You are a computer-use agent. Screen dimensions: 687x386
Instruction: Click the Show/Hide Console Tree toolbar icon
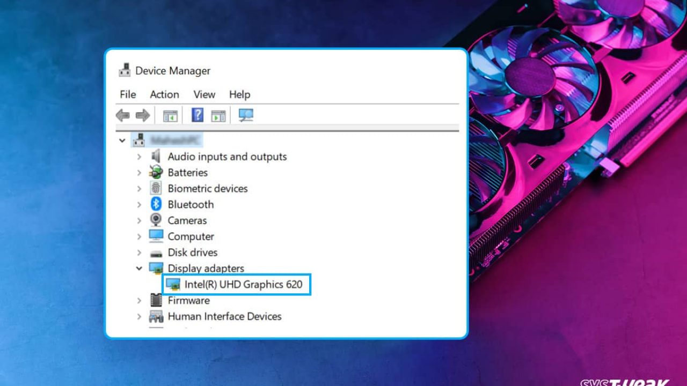(170, 115)
